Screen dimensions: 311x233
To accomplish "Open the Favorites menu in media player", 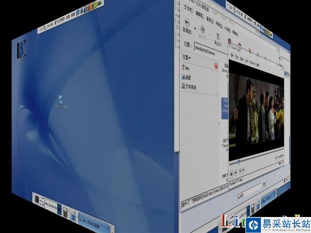I will point(252,63).
